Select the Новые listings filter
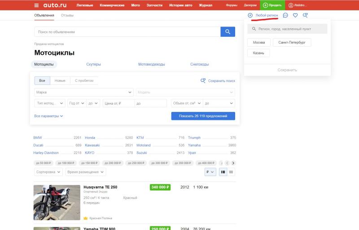This screenshot has width=359, height=230. click(x=60, y=80)
